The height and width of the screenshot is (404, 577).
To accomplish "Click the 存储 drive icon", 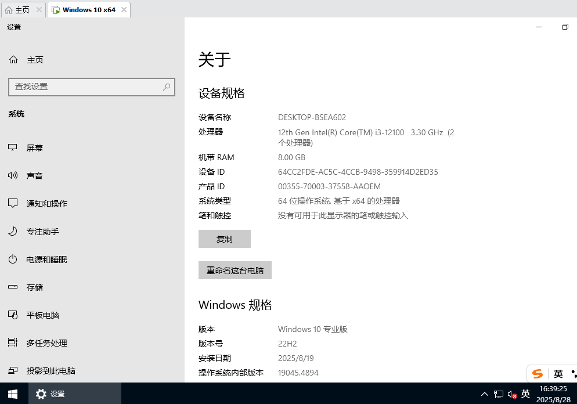I will pos(13,287).
